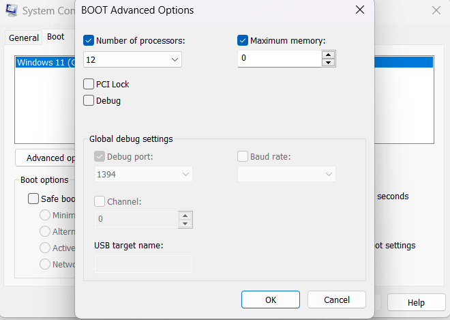This screenshot has height=320, width=450.
Task: Uncheck the Maximum memory checkbox
Action: 243,40
